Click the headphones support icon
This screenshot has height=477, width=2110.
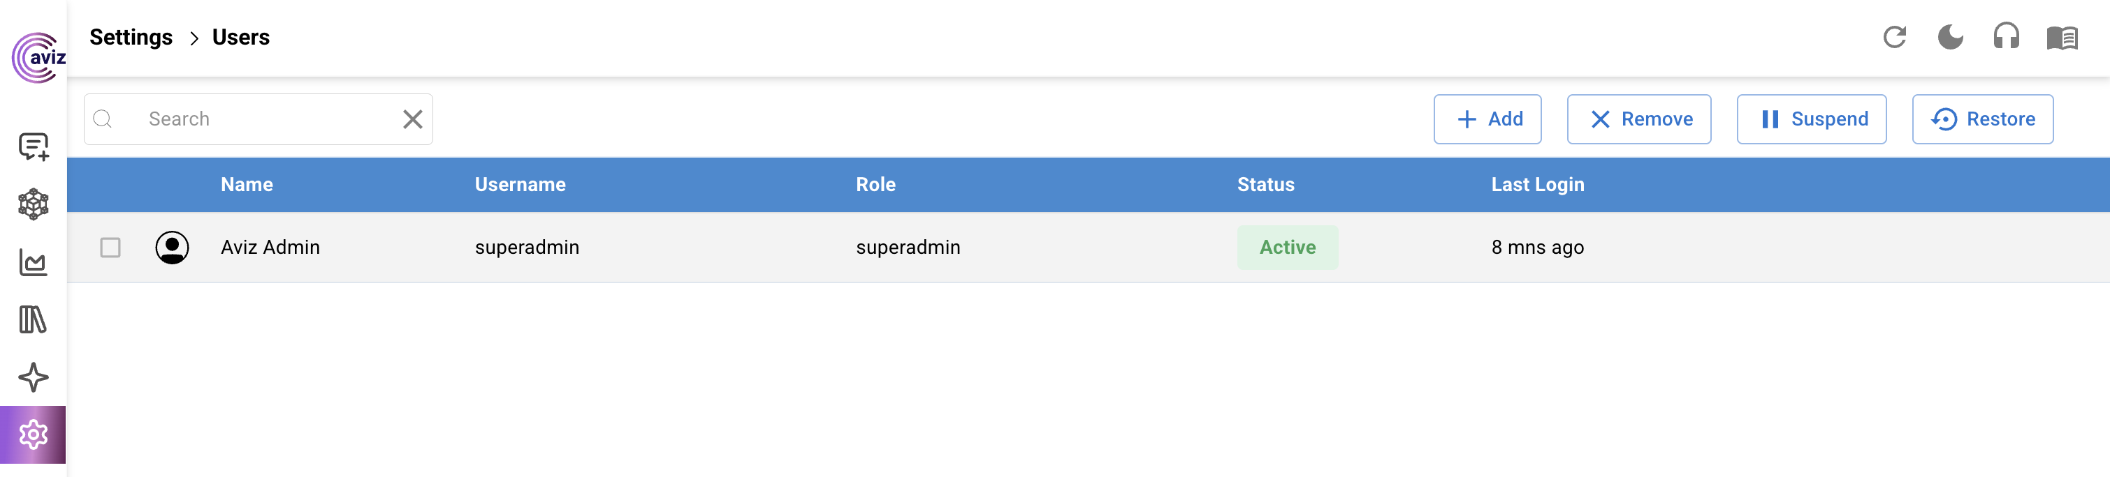click(x=2006, y=38)
